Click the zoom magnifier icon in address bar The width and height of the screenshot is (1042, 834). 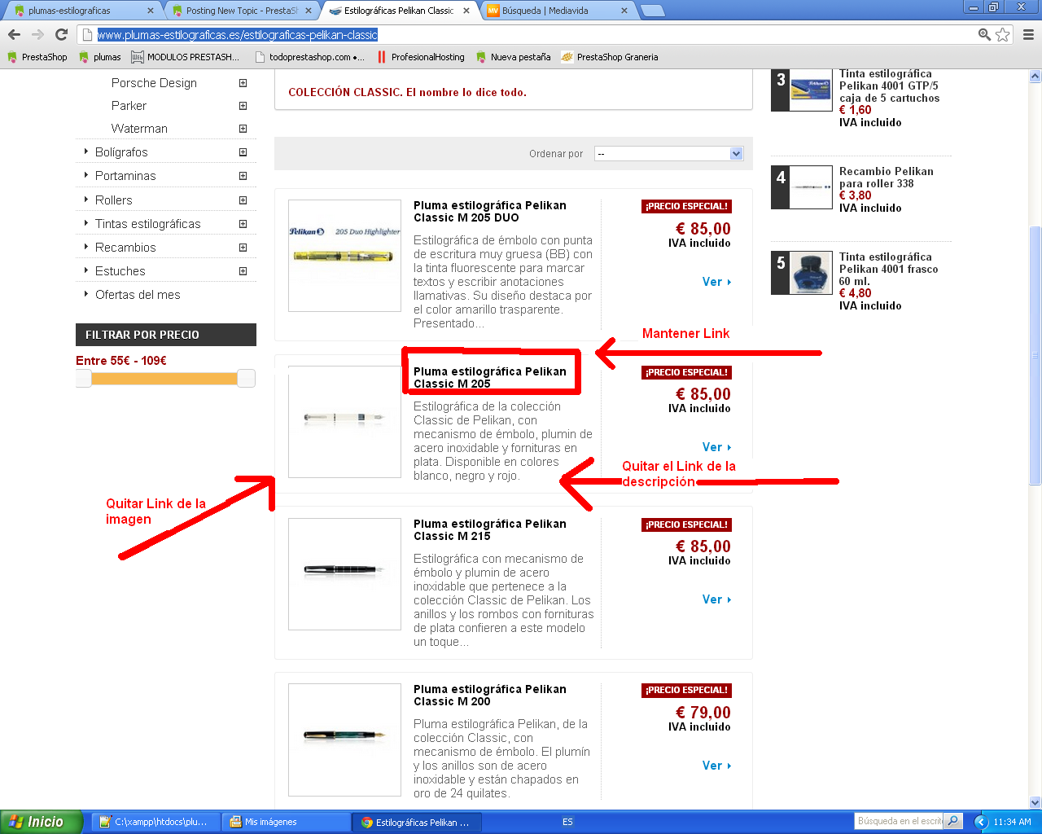click(x=984, y=34)
